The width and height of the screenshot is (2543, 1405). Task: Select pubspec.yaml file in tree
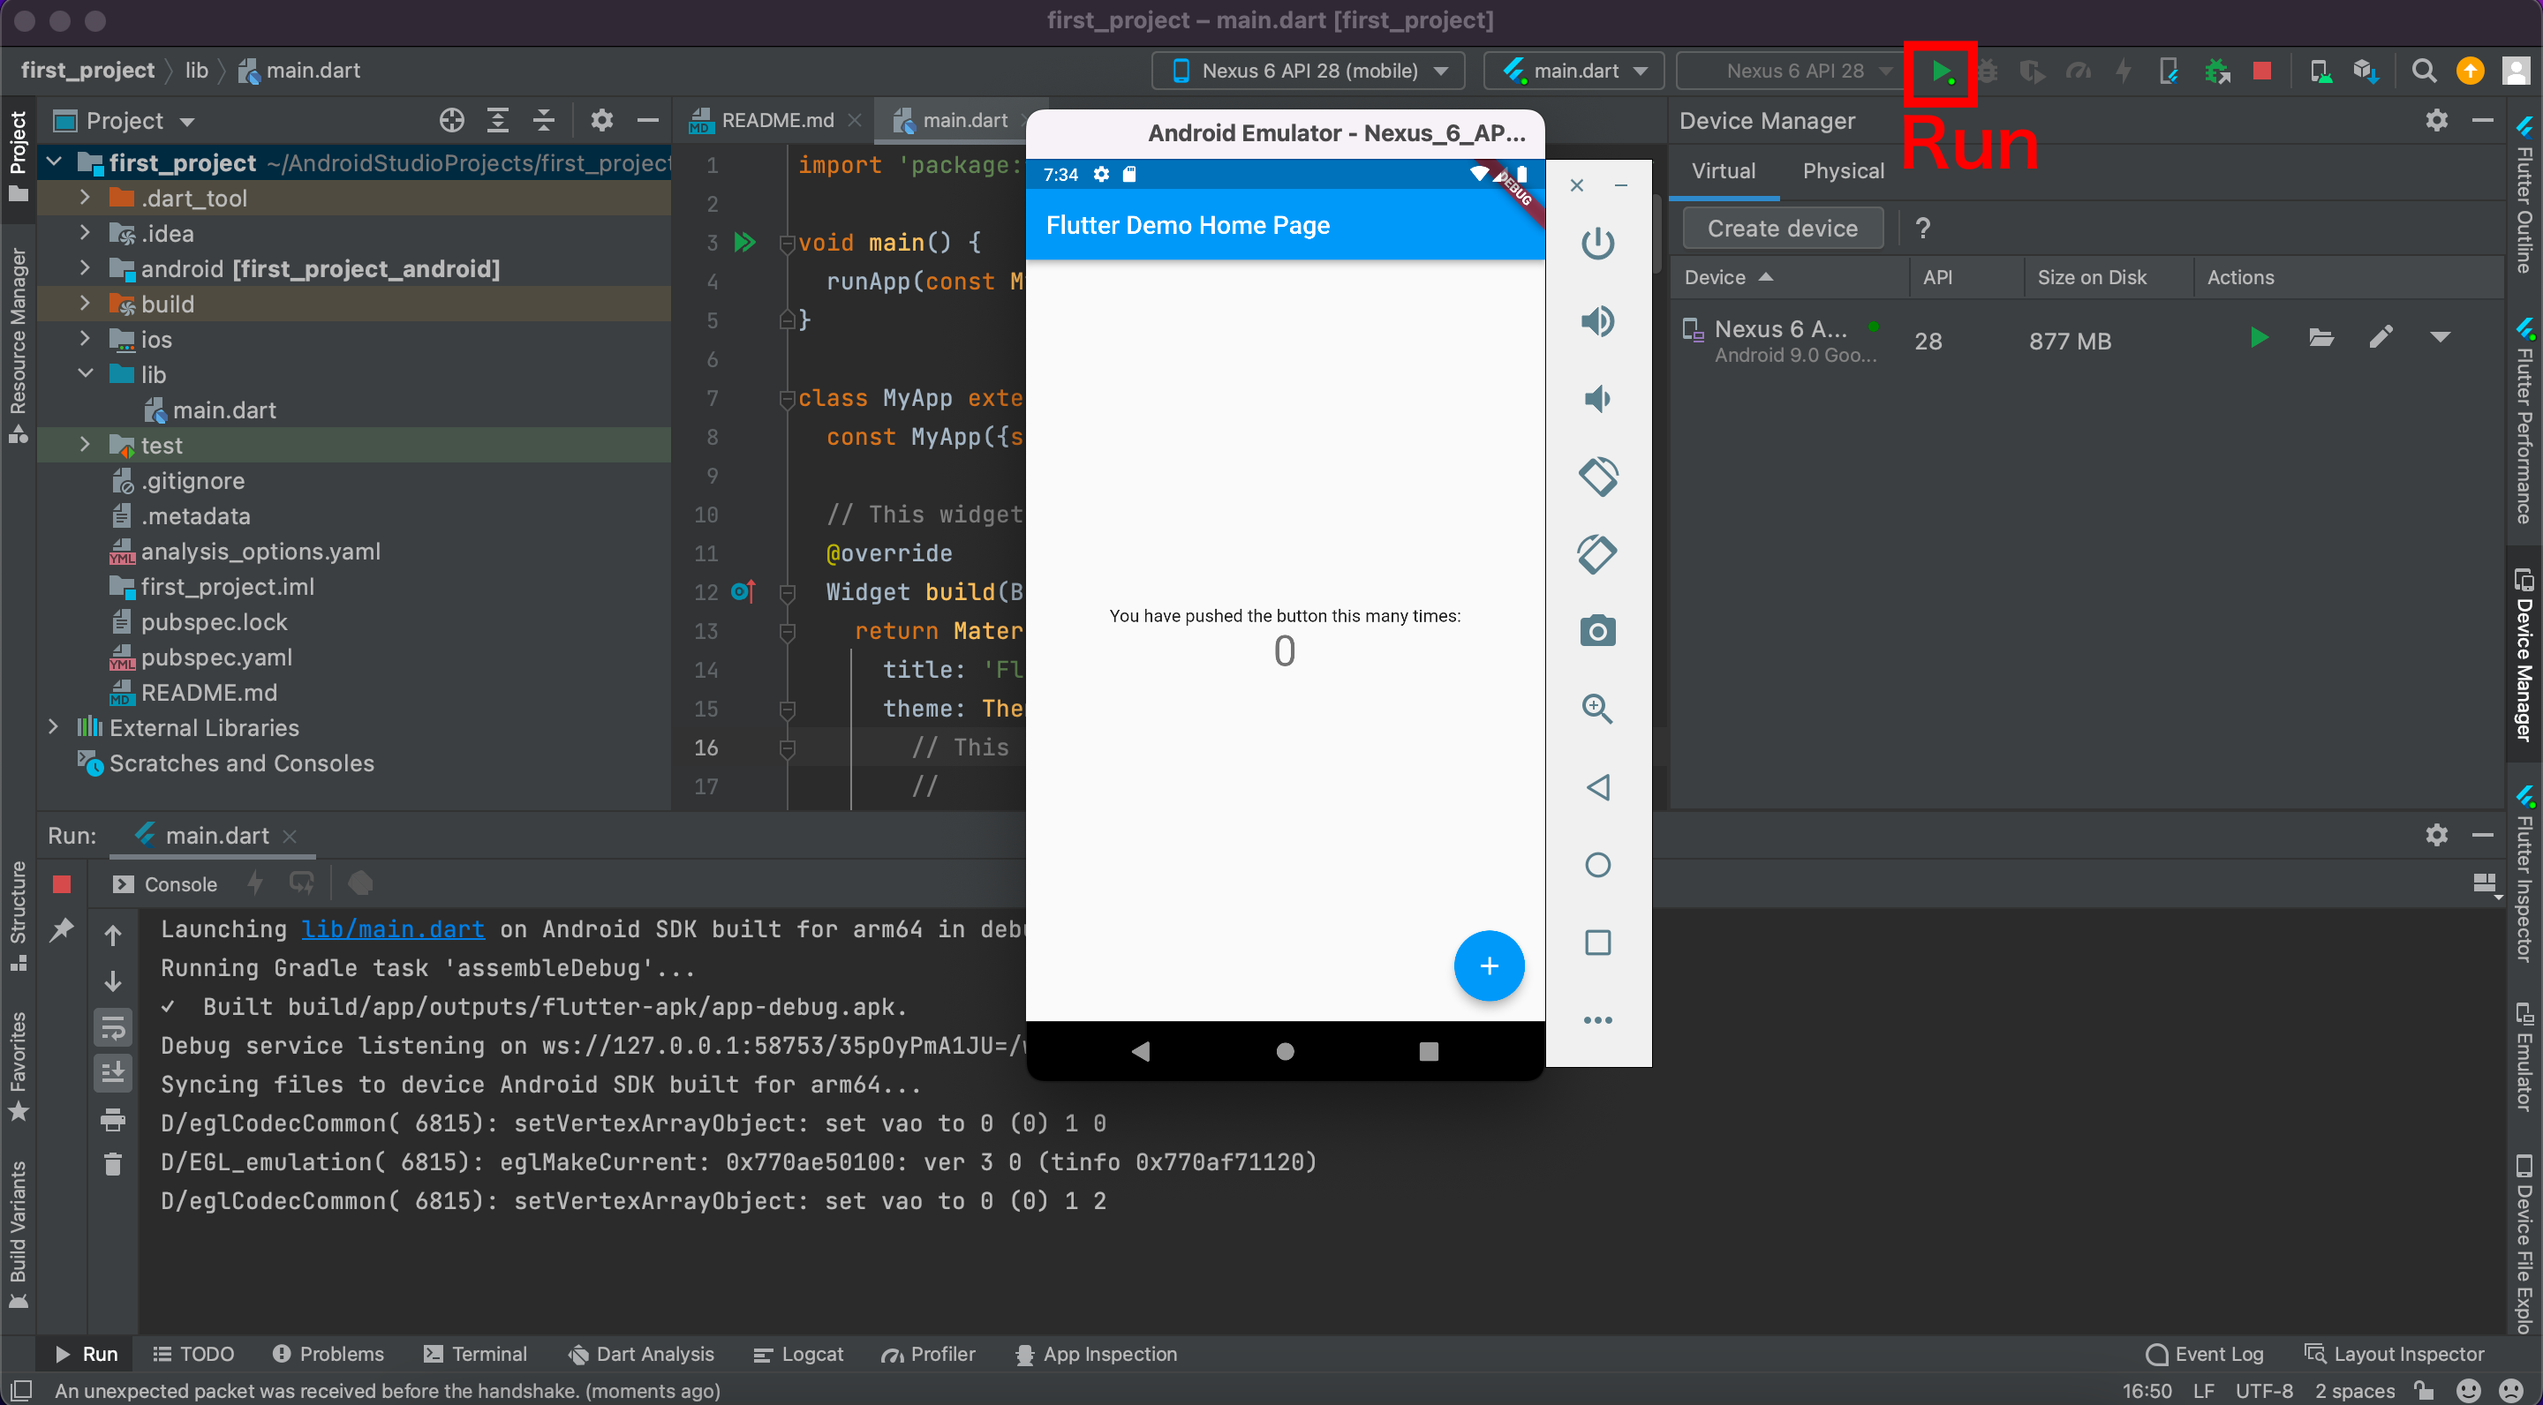click(x=216, y=657)
